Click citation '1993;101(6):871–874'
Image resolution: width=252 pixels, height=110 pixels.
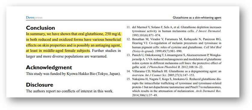(146, 35)
